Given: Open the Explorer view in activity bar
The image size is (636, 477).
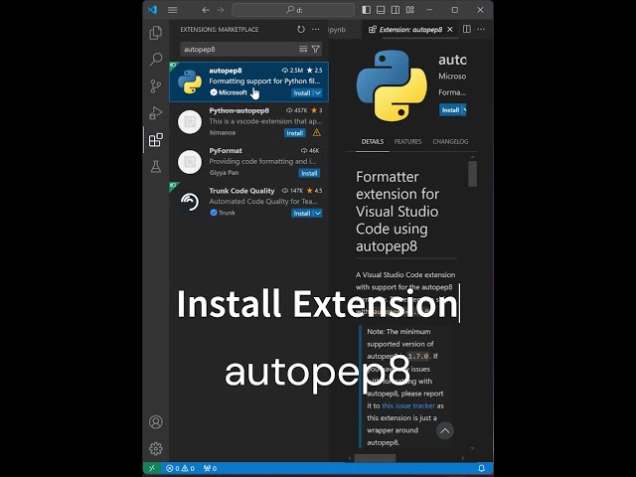Looking at the screenshot, I should pyautogui.click(x=156, y=33).
